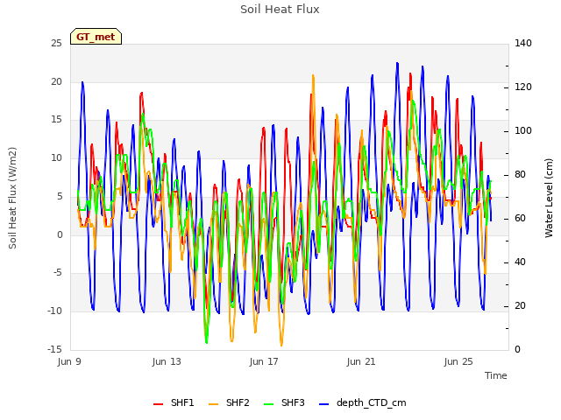Click the red SHF1 legend swatch

tap(158, 404)
